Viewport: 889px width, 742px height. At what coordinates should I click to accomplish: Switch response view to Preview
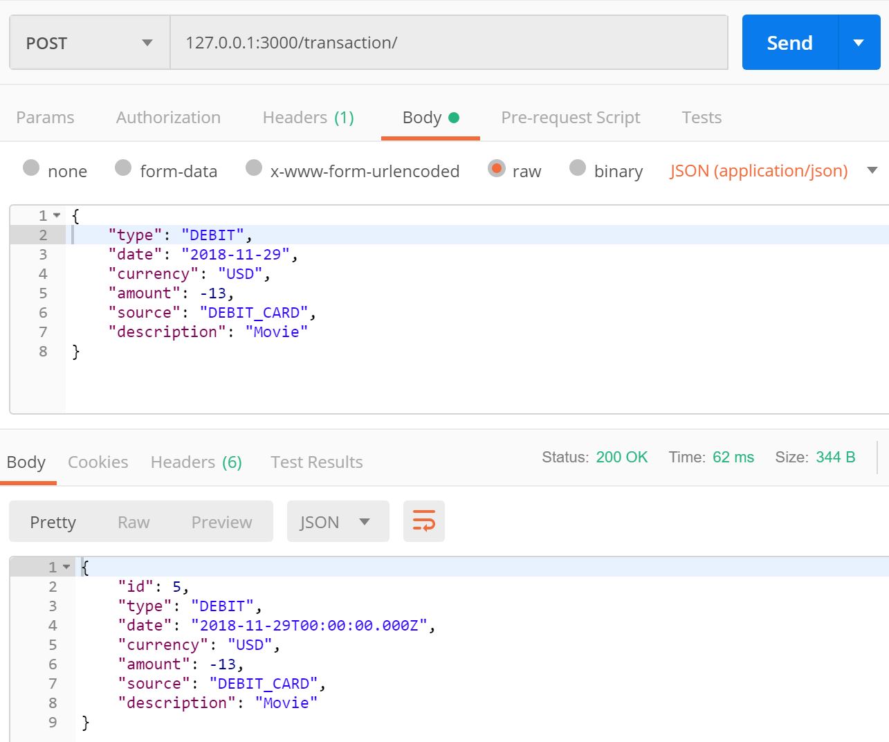222,522
